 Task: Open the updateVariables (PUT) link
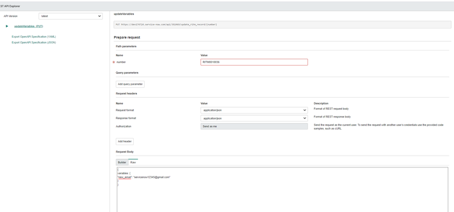pyautogui.click(x=28, y=26)
